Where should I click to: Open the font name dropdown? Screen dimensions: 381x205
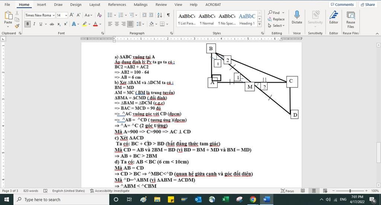(54, 15)
